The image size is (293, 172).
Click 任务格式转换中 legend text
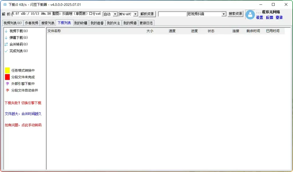point(23,70)
